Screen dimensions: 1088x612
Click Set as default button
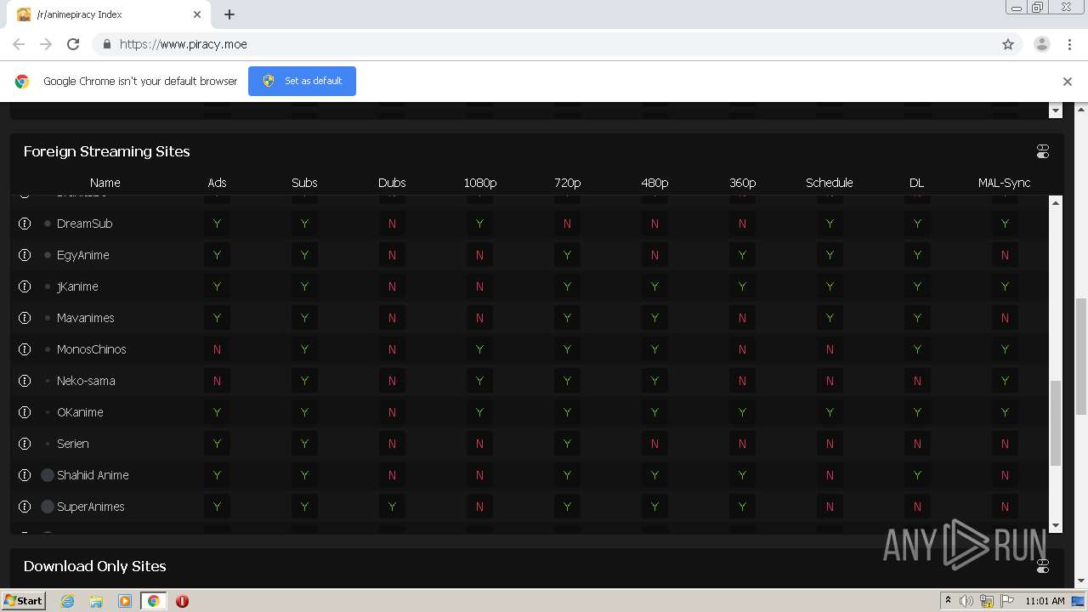pos(302,81)
